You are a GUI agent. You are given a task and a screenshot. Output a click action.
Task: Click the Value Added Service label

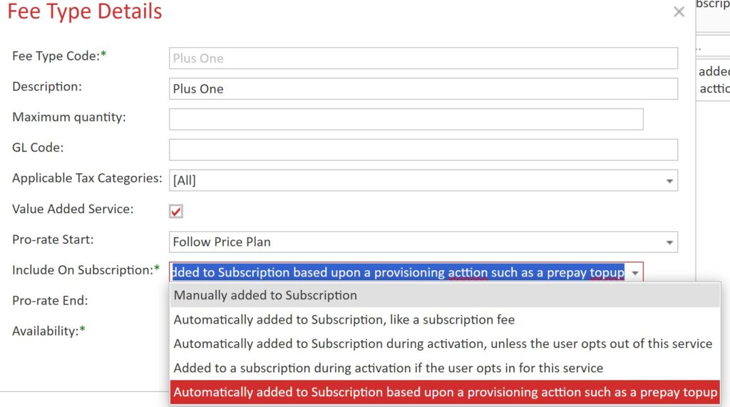[x=73, y=210]
